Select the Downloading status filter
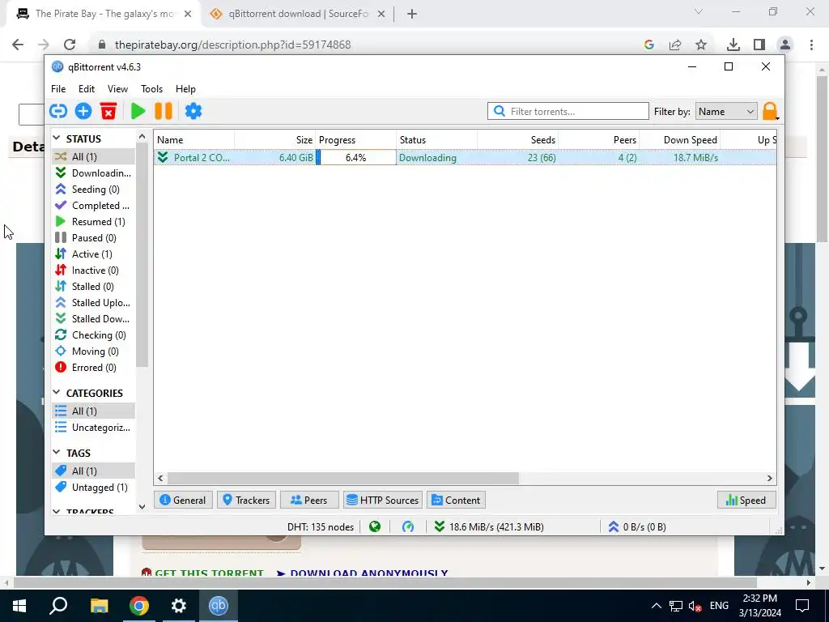 point(93,173)
